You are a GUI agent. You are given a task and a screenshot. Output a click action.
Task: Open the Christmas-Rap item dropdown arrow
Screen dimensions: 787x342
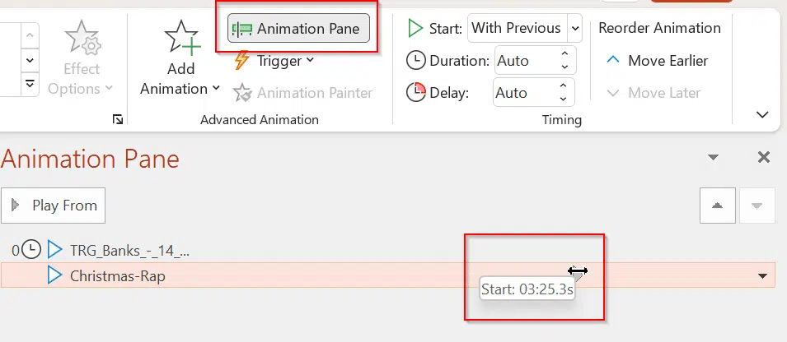tap(762, 276)
